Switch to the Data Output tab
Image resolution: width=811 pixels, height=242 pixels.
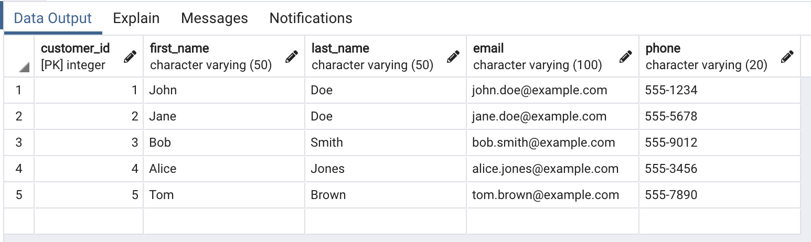pos(52,18)
